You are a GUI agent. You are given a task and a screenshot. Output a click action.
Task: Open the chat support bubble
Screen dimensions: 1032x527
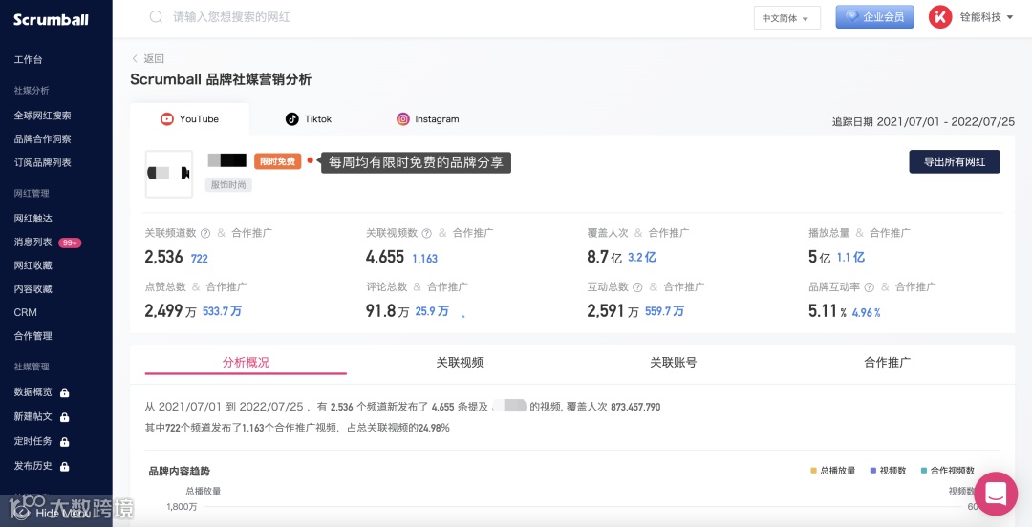point(996,494)
